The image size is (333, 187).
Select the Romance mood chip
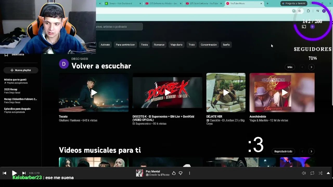pos(159,45)
